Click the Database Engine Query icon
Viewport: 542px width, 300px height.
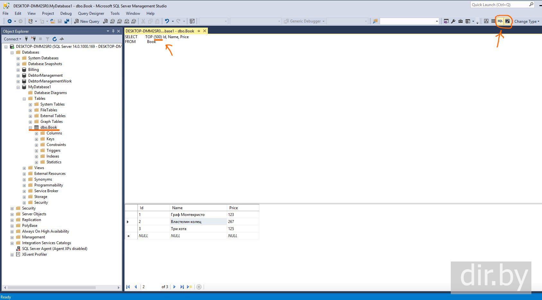105,21
